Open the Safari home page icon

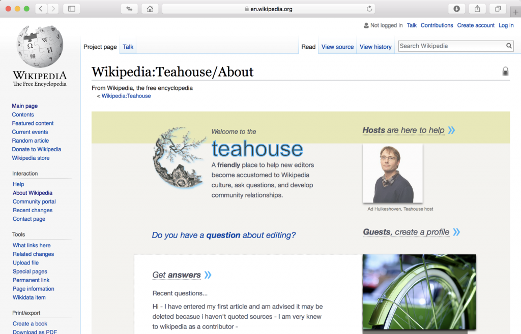tap(149, 9)
